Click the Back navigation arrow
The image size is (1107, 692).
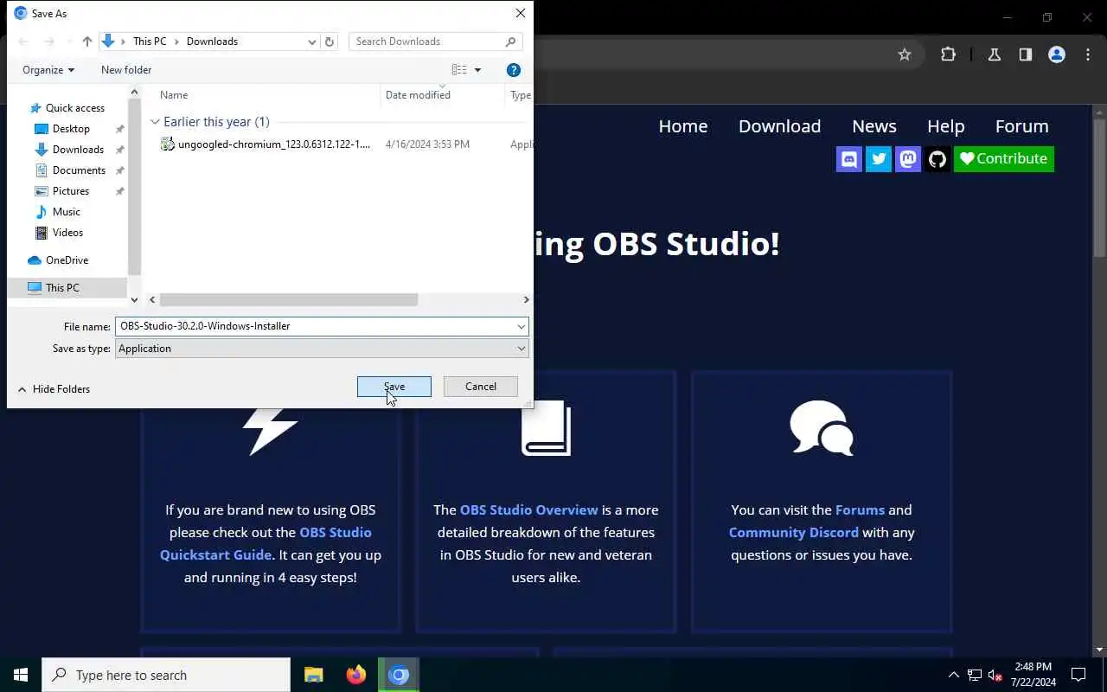(x=23, y=42)
